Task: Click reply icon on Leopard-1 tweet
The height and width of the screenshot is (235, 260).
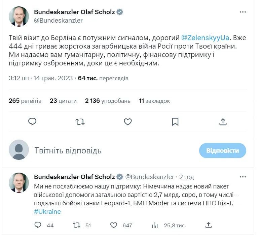Action: click(x=38, y=225)
